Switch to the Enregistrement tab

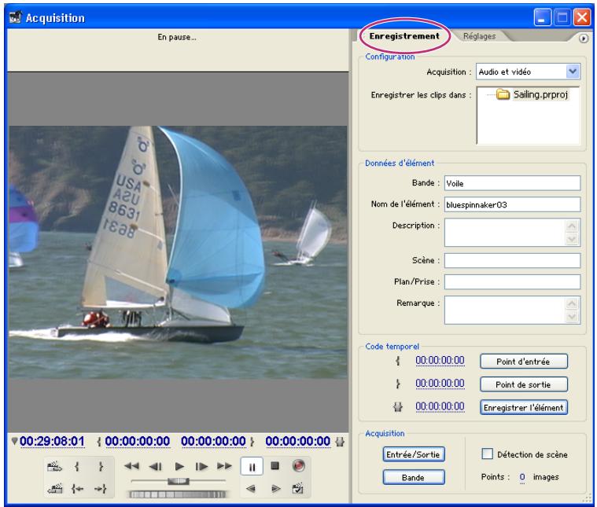404,36
